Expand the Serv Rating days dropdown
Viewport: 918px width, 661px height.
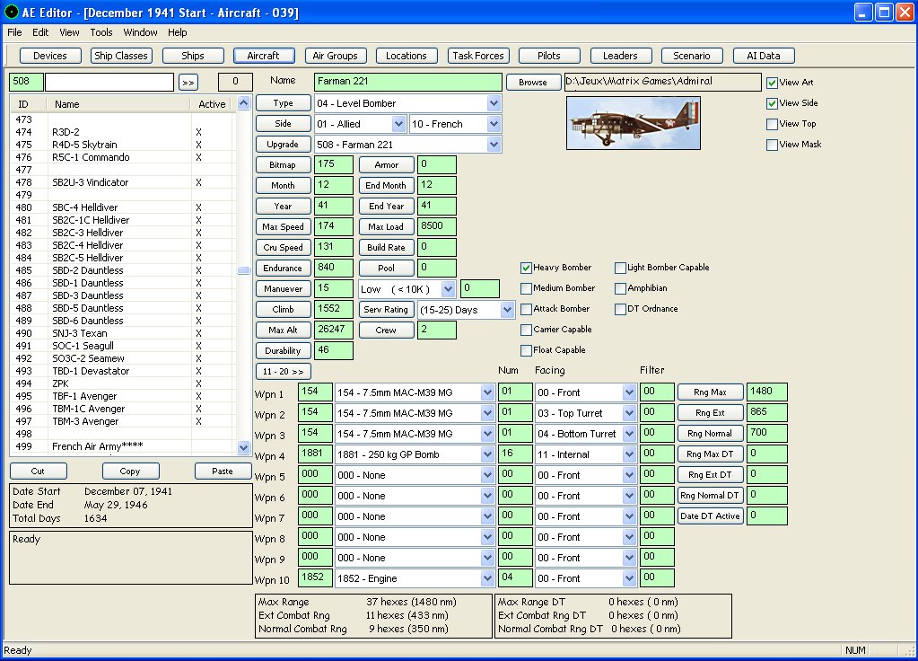(x=507, y=310)
